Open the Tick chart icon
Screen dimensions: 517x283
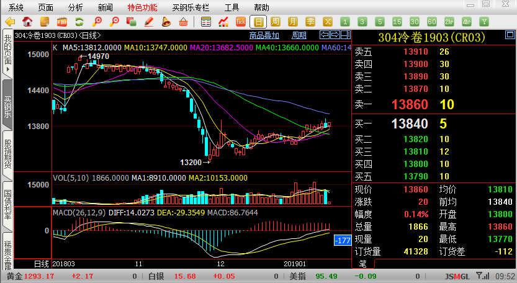(241, 22)
